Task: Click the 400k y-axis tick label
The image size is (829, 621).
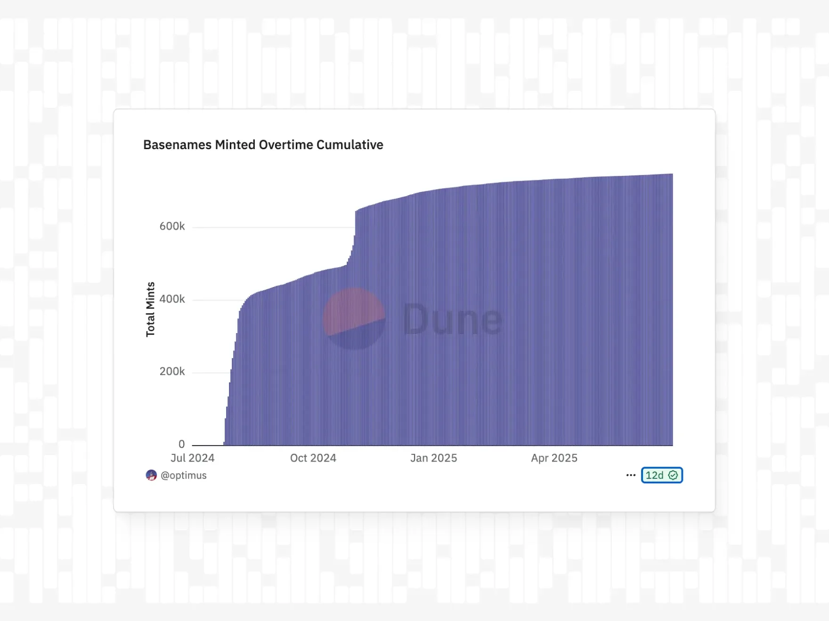Action: click(x=172, y=299)
